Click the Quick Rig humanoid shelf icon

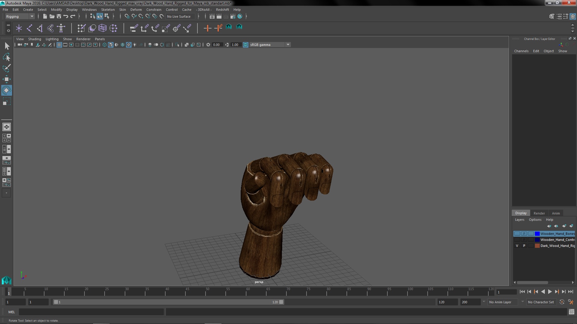coord(61,28)
